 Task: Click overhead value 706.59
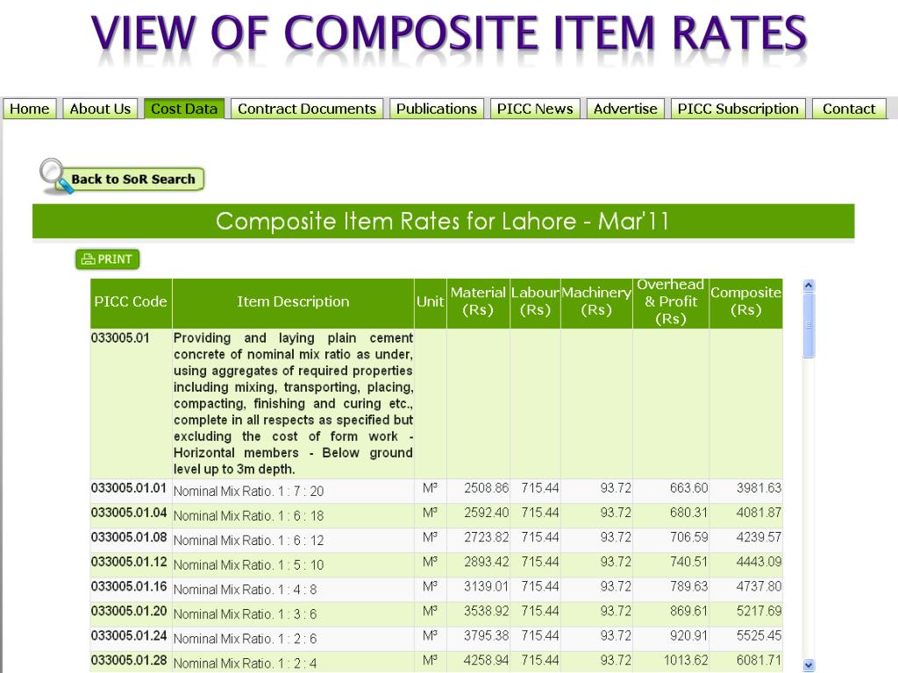689,537
